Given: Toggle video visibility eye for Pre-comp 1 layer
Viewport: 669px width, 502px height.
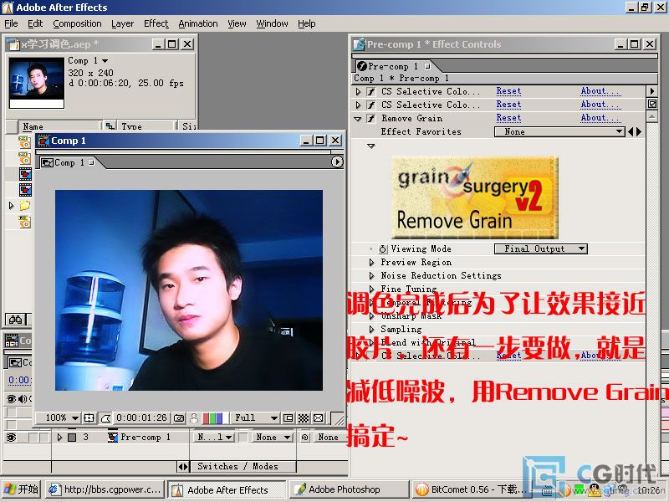Looking at the screenshot, I should click(11, 437).
